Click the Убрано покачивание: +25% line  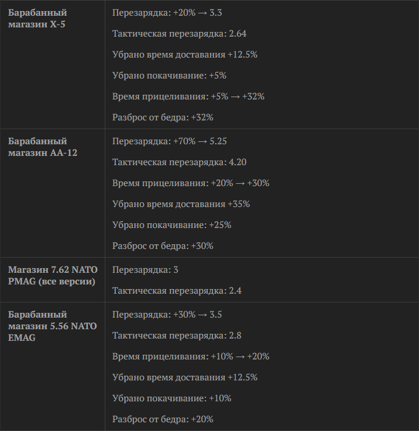coord(172,225)
